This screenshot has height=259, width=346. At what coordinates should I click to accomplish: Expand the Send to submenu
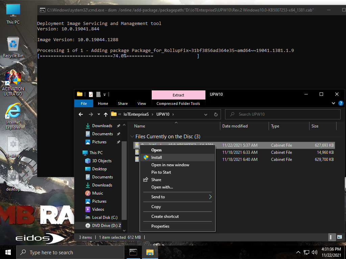(x=177, y=197)
